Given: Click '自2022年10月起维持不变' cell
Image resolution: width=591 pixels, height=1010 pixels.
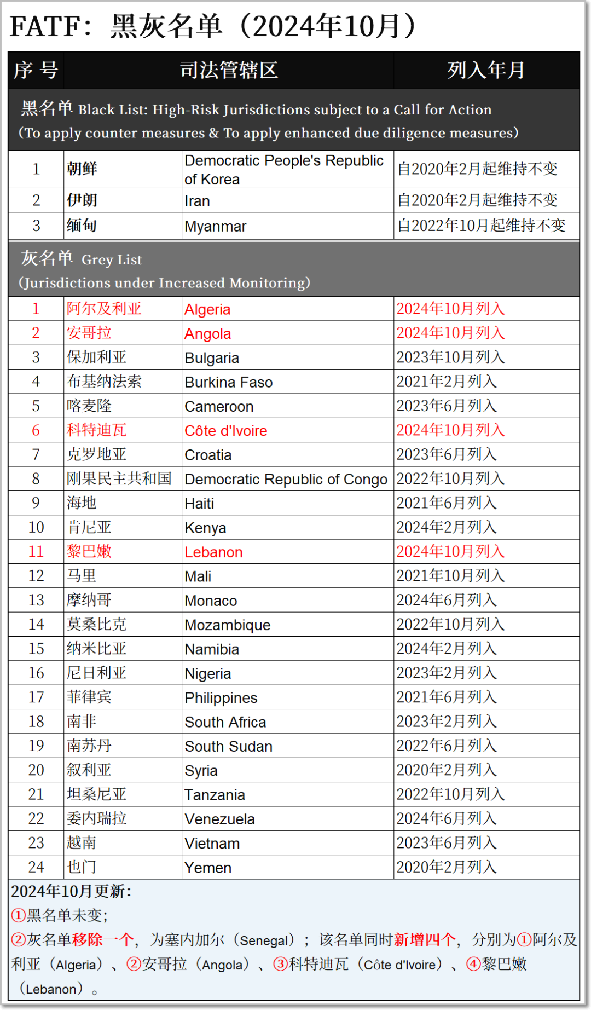Looking at the screenshot, I should tap(486, 226).
